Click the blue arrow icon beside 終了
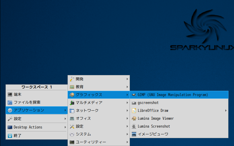234x146 pixels. tap(10, 135)
